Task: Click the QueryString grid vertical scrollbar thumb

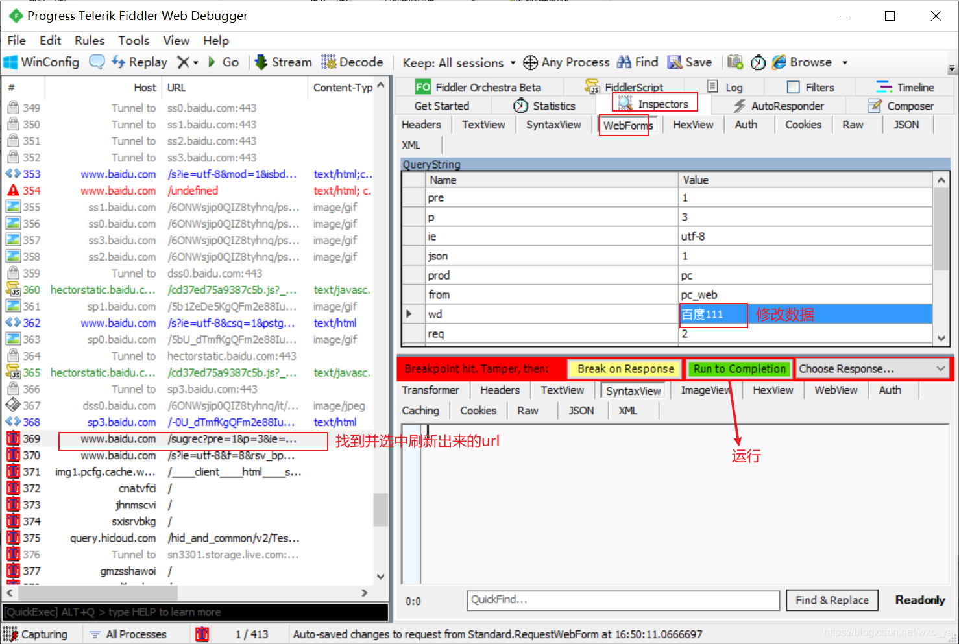Action: (941, 229)
